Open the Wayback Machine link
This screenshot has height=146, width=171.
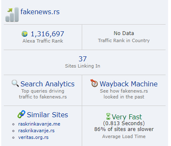point(129,84)
